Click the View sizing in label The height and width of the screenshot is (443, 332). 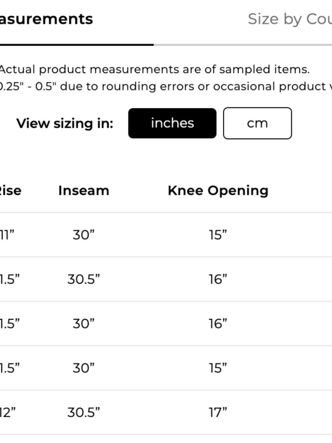(65, 124)
